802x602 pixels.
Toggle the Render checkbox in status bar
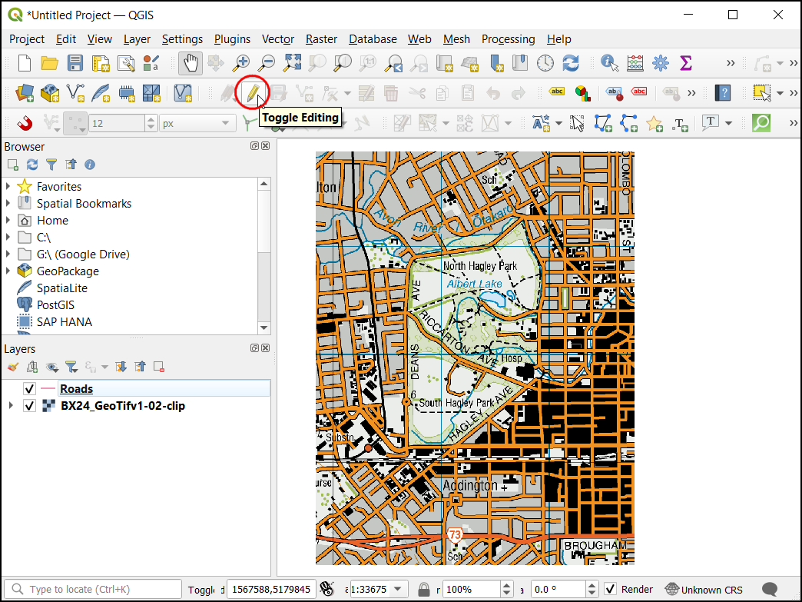[x=610, y=590]
